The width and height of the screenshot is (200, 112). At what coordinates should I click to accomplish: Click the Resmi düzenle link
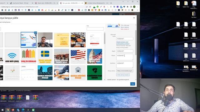coord(125,27)
